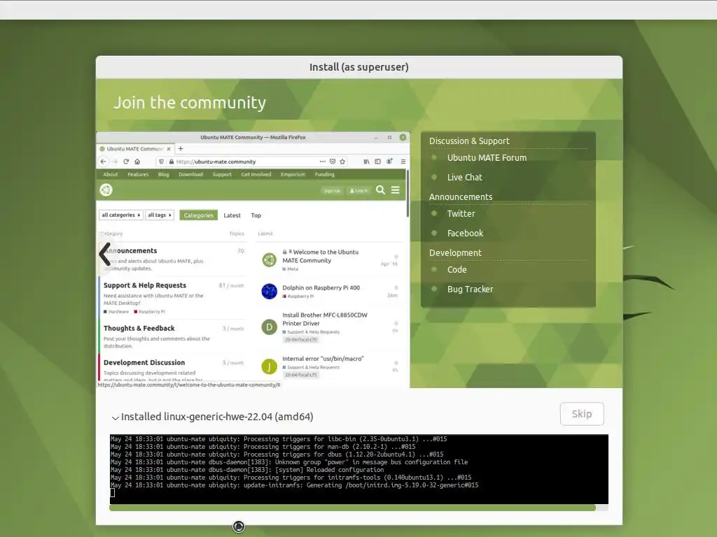Click Internal error usr/bin/macro topic

coord(323,359)
